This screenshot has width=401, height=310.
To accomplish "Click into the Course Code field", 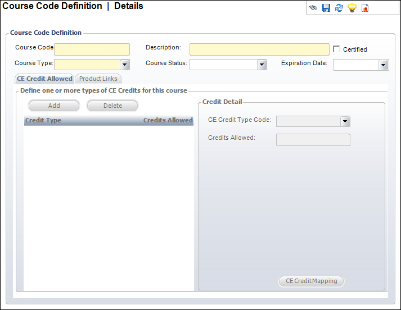I will [x=92, y=49].
